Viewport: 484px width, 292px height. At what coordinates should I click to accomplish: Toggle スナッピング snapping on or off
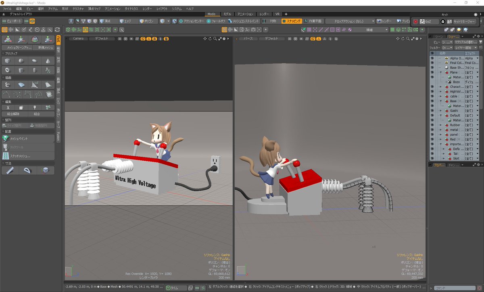click(x=292, y=21)
